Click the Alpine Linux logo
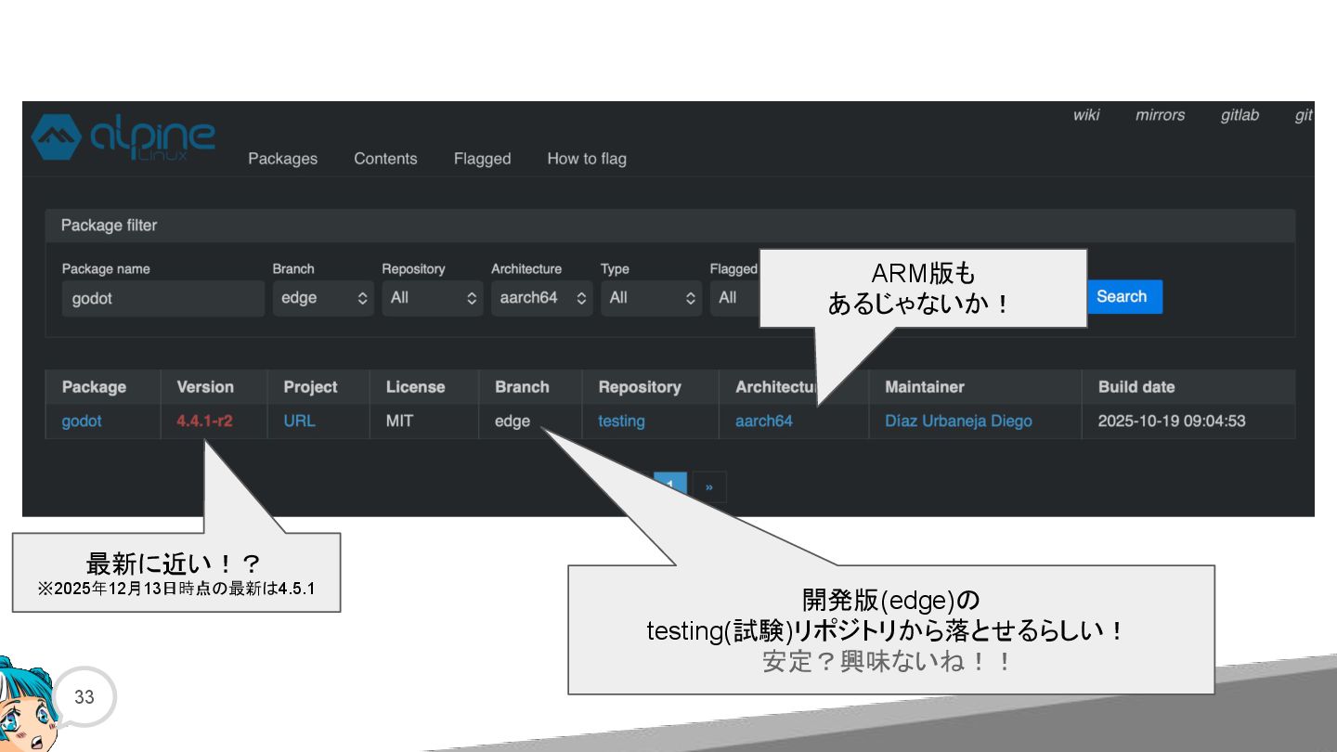 [123, 139]
